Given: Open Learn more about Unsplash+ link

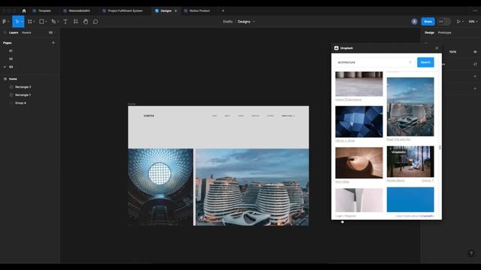Looking at the screenshot, I should pos(415,216).
